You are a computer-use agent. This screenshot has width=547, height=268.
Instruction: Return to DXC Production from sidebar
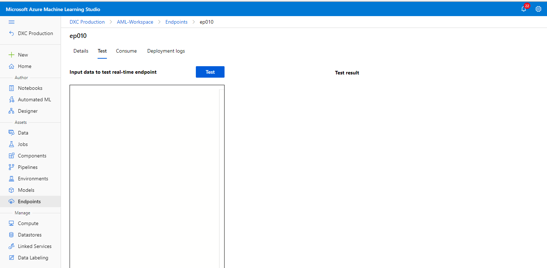point(36,33)
